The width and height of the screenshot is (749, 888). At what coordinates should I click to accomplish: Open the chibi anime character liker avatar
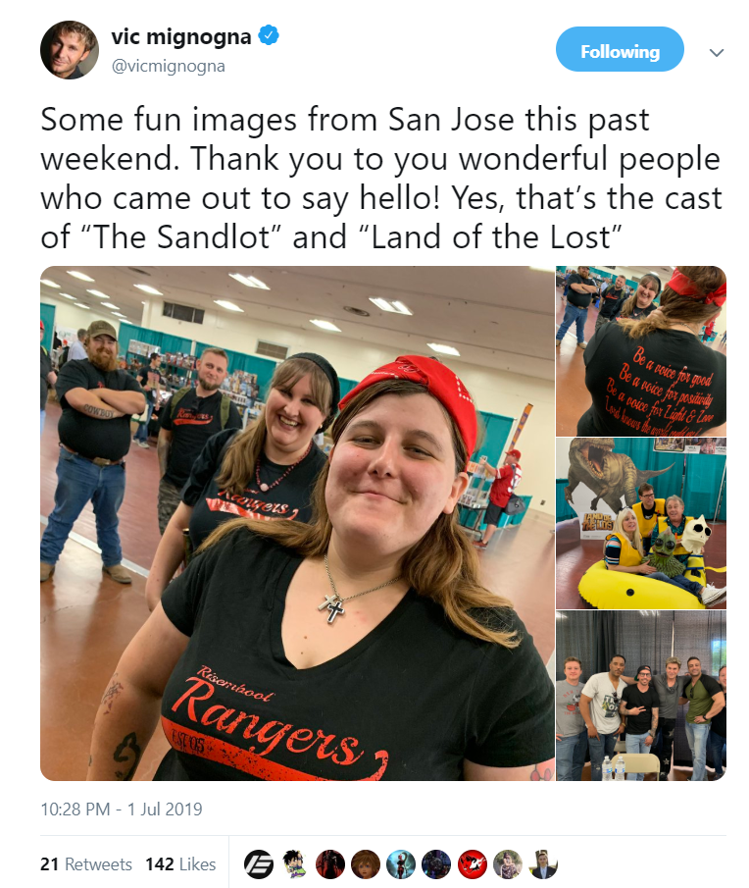(294, 864)
